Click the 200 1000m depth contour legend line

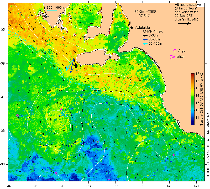52,10
